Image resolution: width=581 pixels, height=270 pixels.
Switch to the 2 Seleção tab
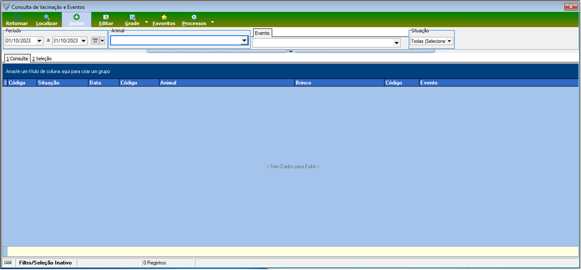pyautogui.click(x=42, y=59)
